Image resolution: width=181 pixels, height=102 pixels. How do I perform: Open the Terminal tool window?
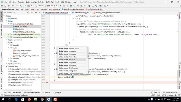click(x=17, y=93)
